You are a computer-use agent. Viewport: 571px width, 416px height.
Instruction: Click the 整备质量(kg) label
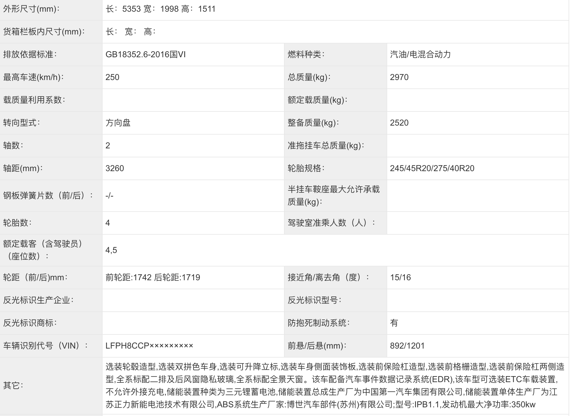click(x=313, y=123)
